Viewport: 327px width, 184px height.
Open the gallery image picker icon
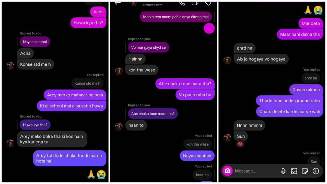294,171
